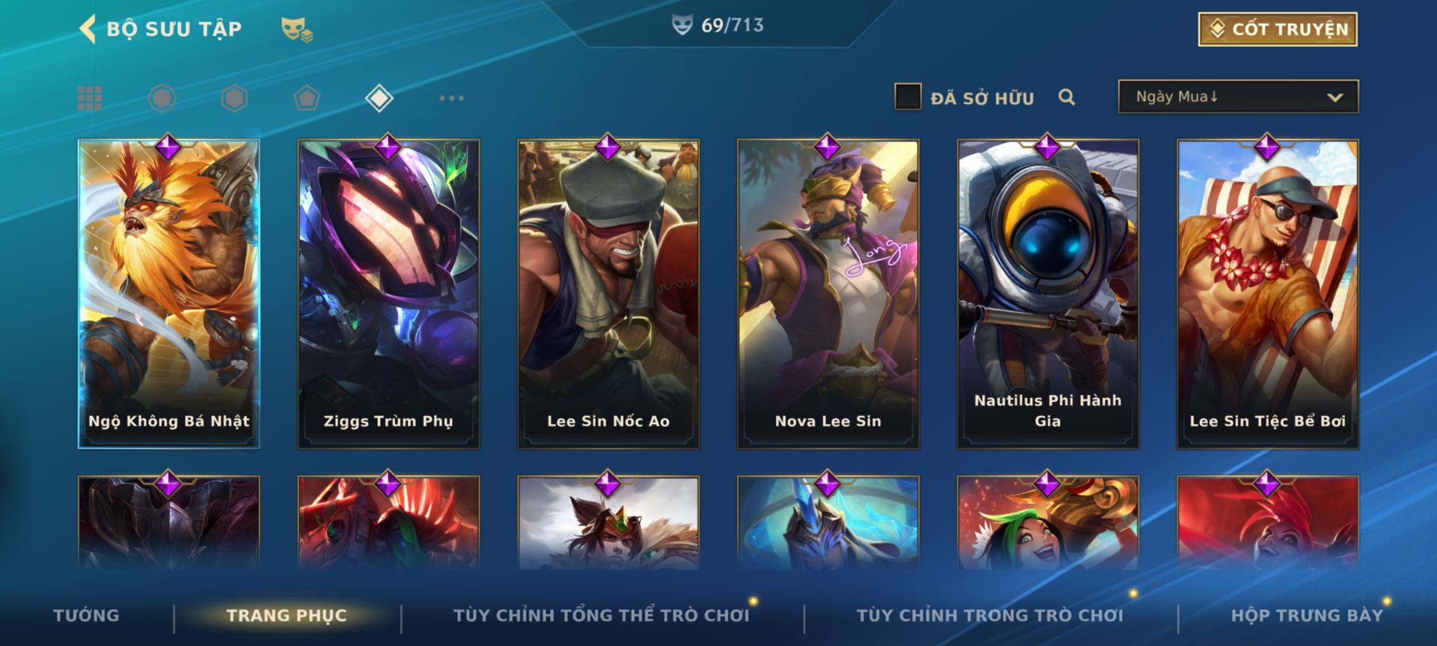Select the circle-in-octagon rarity filter
Image resolution: width=1437 pixels, height=646 pixels.
[x=162, y=98]
